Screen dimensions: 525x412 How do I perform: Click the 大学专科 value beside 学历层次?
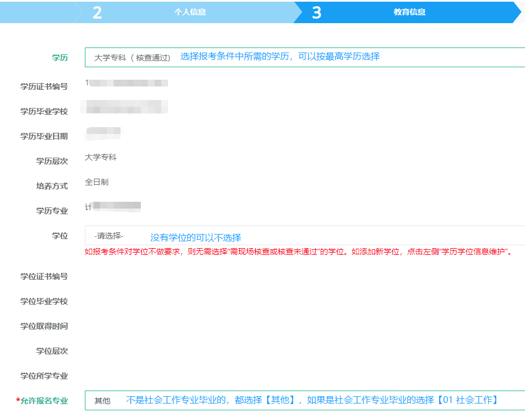(101, 157)
